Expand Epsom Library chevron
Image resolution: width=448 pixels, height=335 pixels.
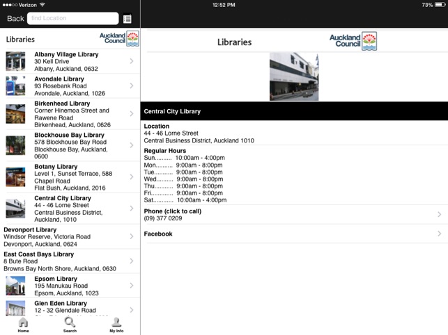point(132,286)
